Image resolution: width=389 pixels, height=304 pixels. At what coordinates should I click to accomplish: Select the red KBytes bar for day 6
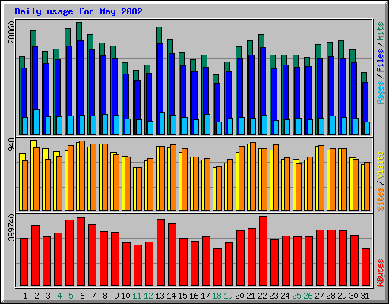point(81,252)
